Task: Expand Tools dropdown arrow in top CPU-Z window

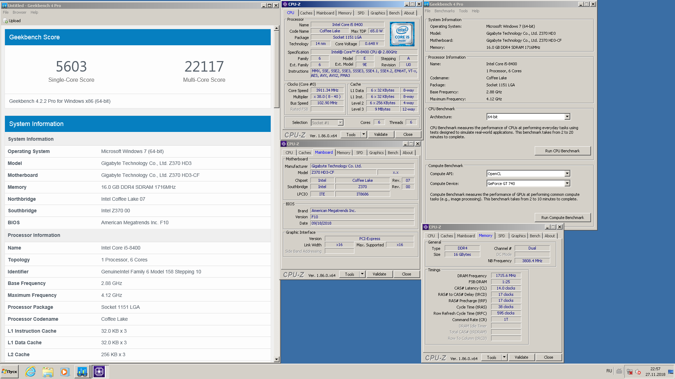Action: point(364,134)
